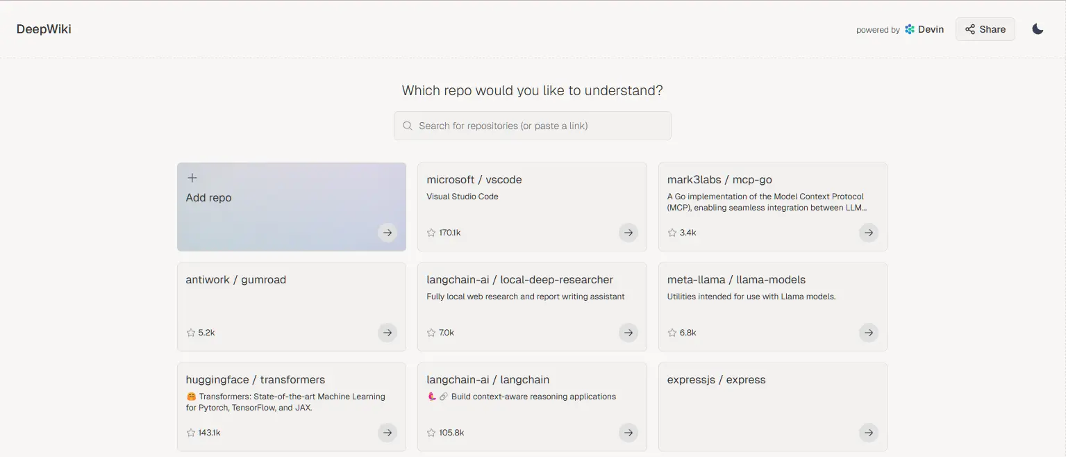Select the huggingface / transformers title
The width and height of the screenshot is (1066, 457).
pos(256,380)
